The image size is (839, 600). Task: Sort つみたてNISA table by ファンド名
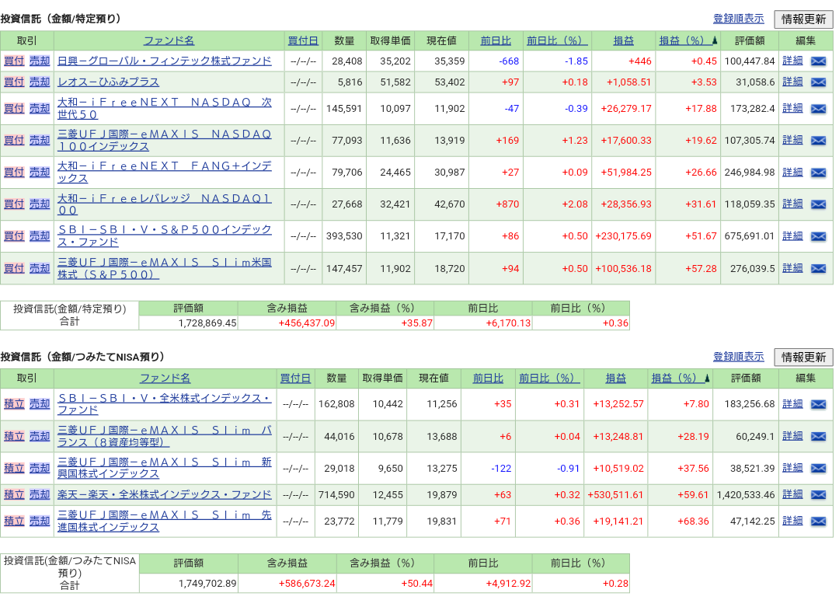(165, 378)
